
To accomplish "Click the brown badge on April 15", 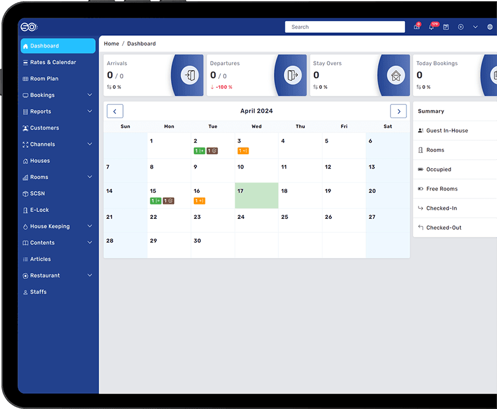I will pos(168,201).
